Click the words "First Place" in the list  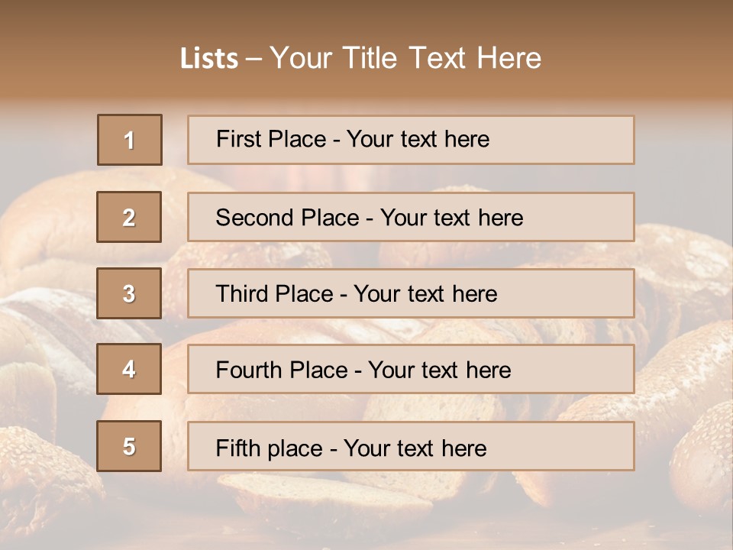[272, 139]
